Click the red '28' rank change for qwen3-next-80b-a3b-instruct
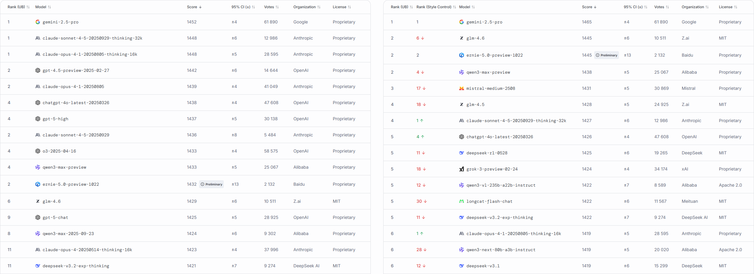 (x=422, y=250)
